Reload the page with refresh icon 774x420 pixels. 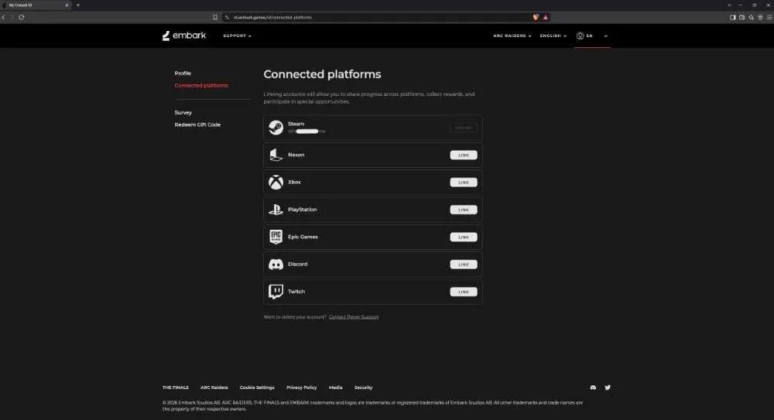(22, 17)
